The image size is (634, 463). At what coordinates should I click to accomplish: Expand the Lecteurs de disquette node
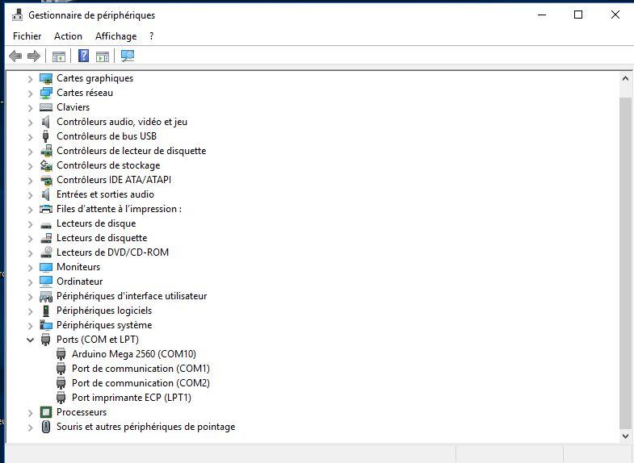31,239
